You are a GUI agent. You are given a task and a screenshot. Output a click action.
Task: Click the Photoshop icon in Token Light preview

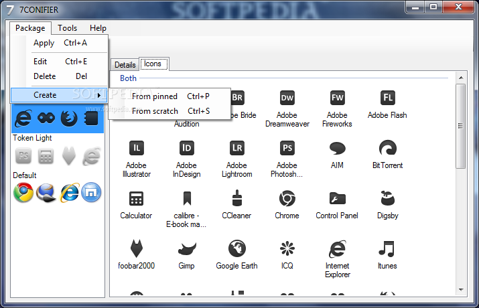pyautogui.click(x=23, y=156)
